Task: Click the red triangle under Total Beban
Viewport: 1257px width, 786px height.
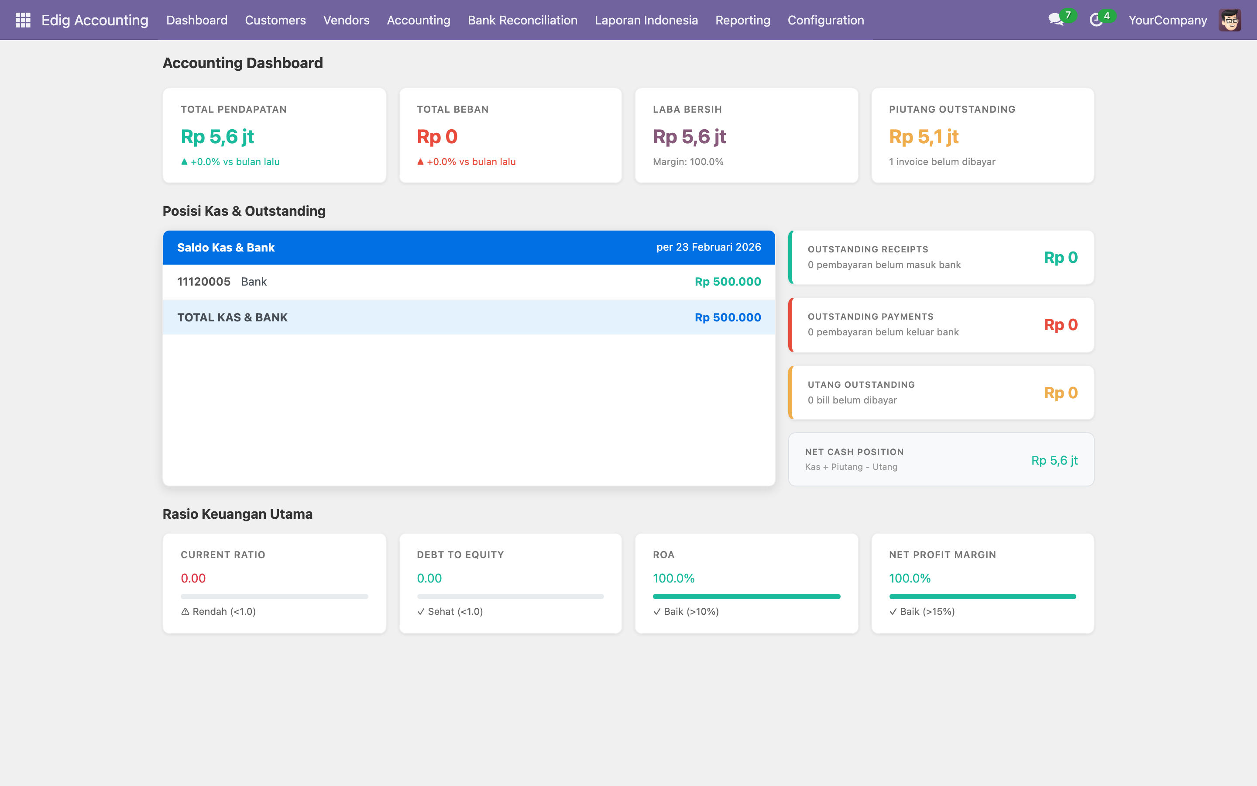Action: tap(420, 162)
